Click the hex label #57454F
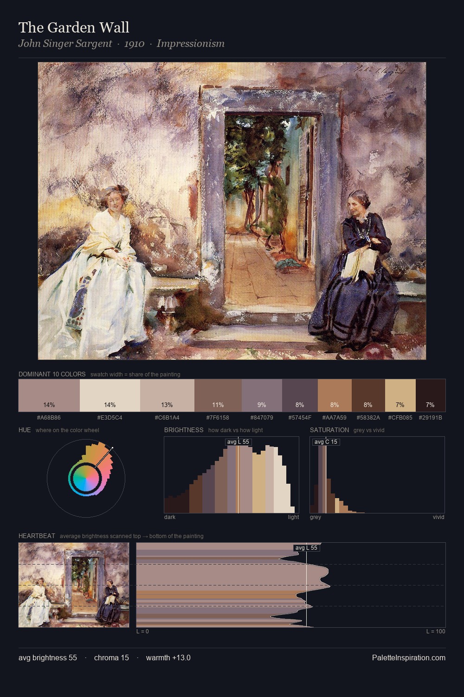 pyautogui.click(x=300, y=418)
